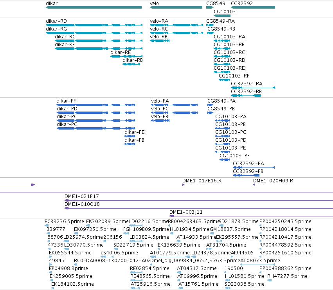
Task: Click CG8549-PB protein label
Action: [221, 109]
